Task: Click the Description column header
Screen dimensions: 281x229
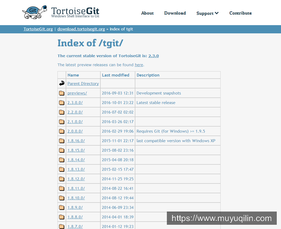Action: pyautogui.click(x=148, y=75)
